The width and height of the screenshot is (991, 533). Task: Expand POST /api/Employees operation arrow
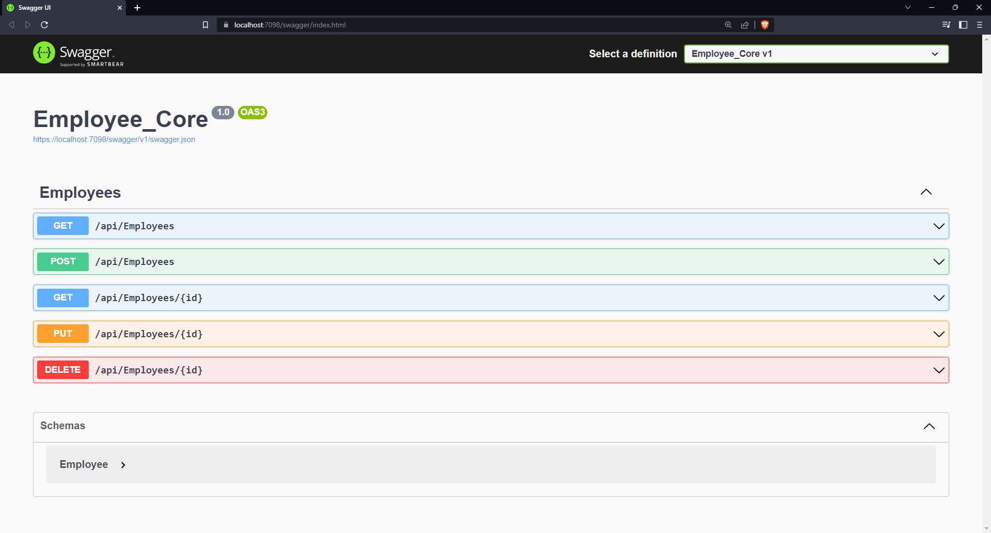click(939, 262)
